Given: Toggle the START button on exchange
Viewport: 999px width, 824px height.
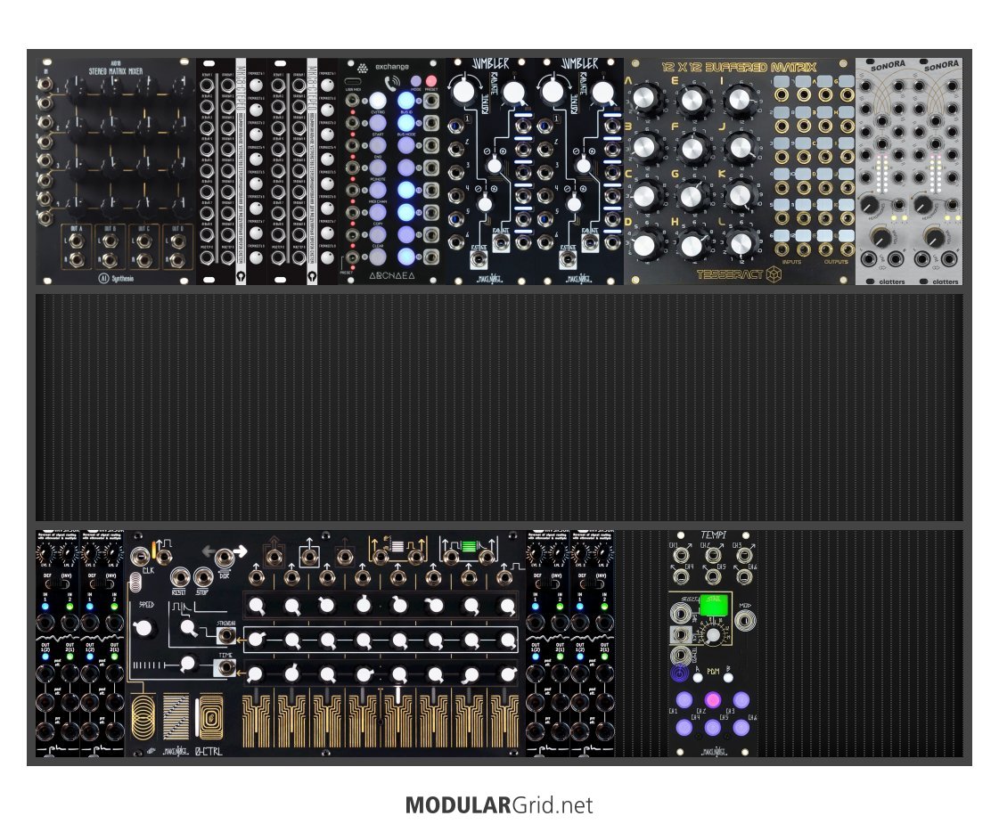Looking at the screenshot, I should pos(378,123).
